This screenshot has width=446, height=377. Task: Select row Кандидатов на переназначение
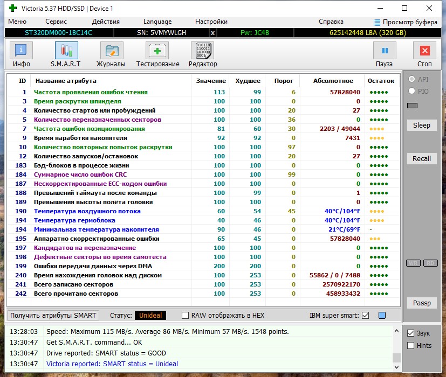[x=203, y=248]
